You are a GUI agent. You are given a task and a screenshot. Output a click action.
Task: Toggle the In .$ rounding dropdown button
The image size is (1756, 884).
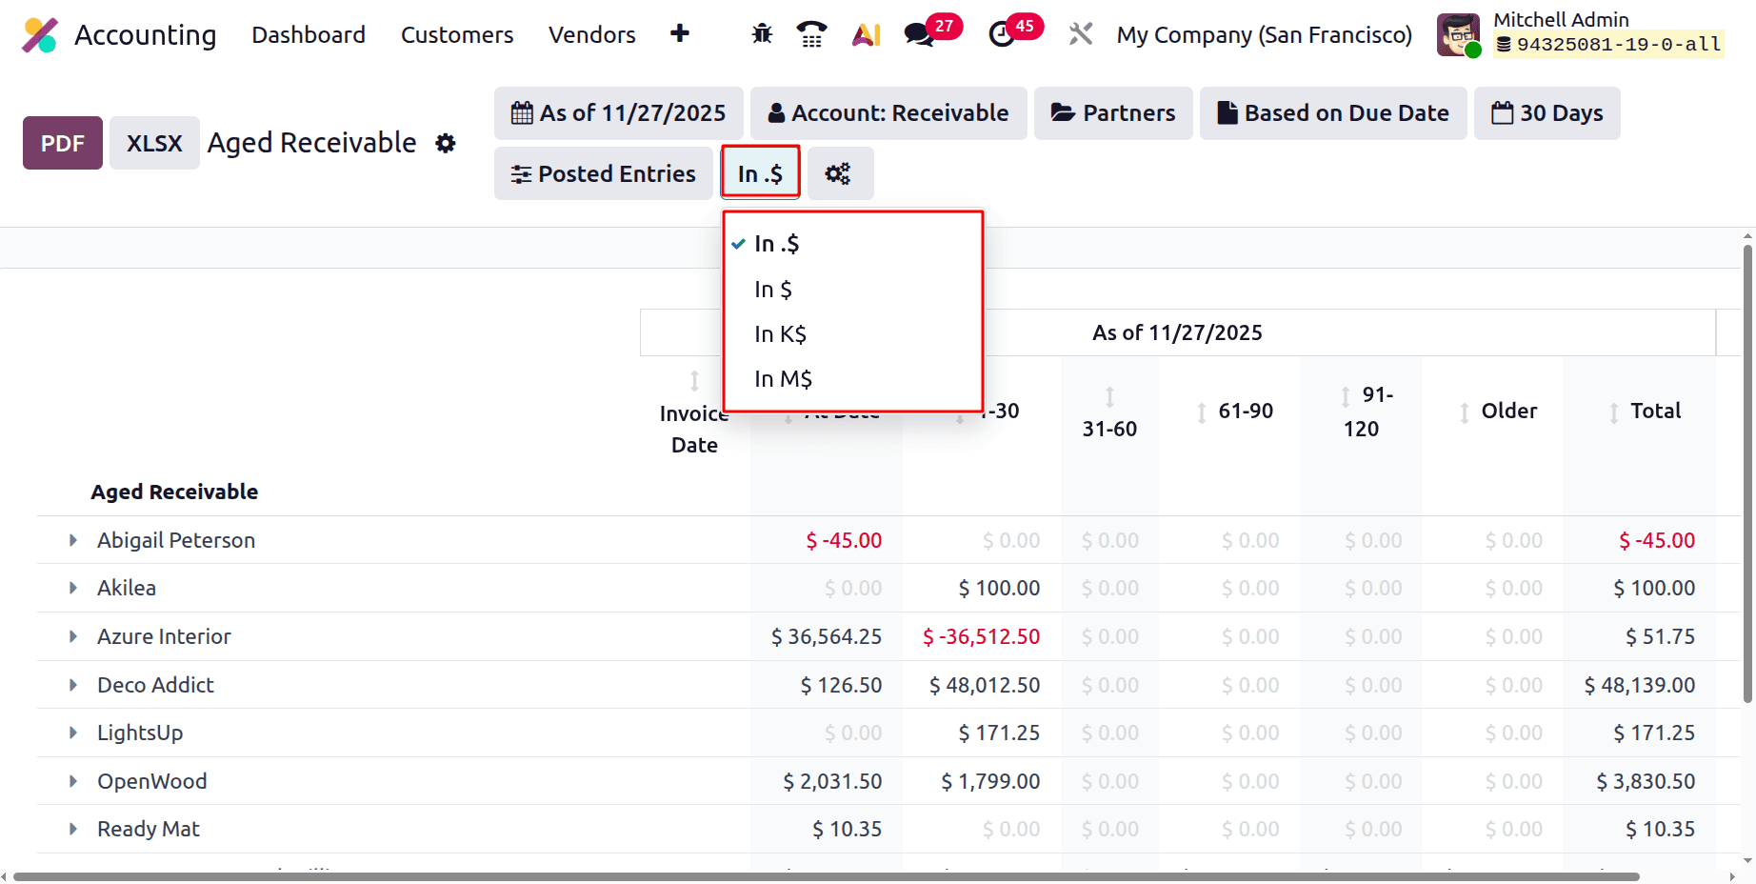760,173
